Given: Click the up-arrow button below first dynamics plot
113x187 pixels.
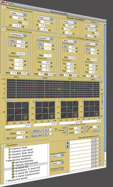Looking at the screenshot, I should click(x=29, y=125).
